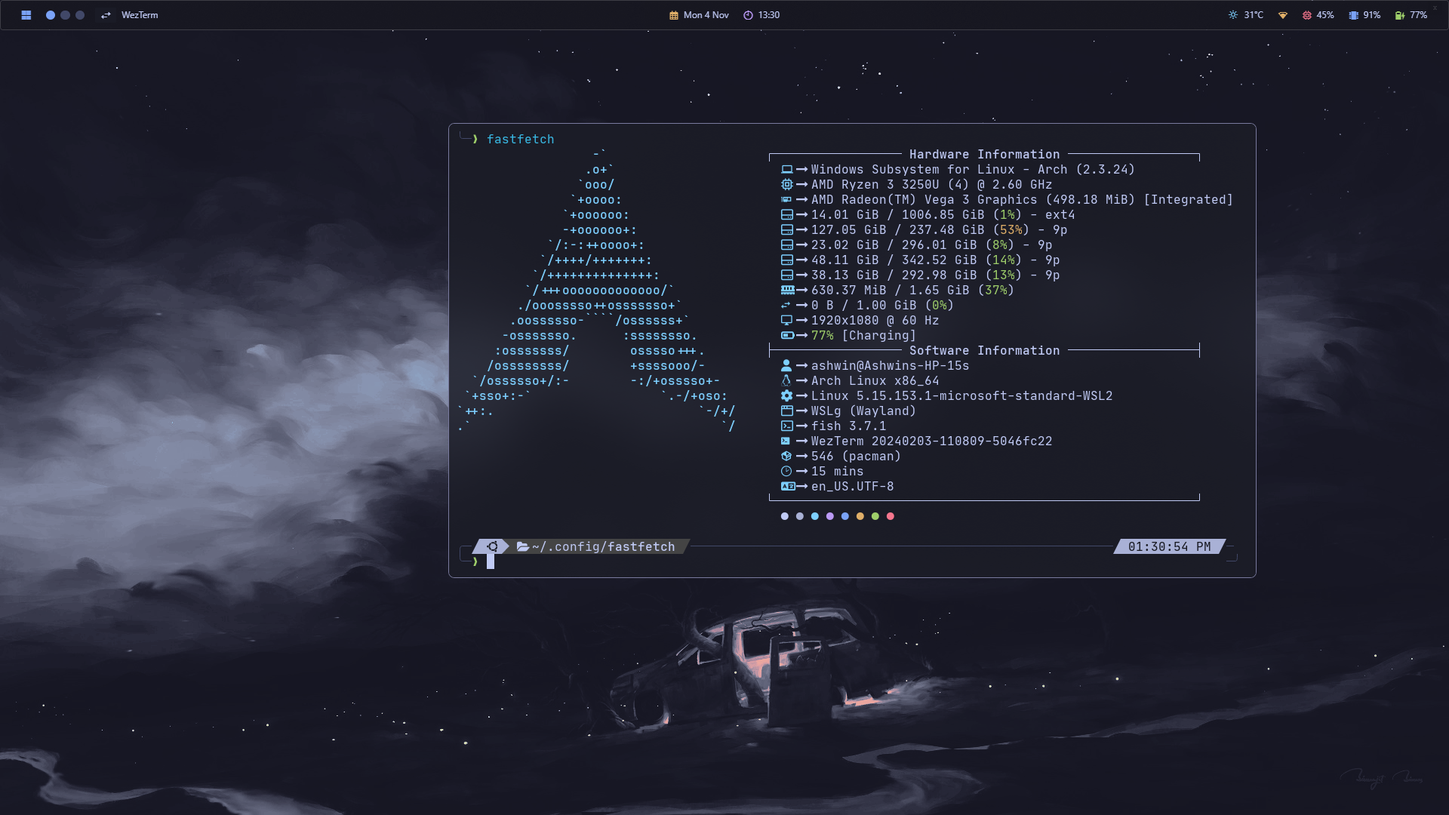
Task: Open the Windows start menu icon in the top bar
Action: click(x=26, y=15)
